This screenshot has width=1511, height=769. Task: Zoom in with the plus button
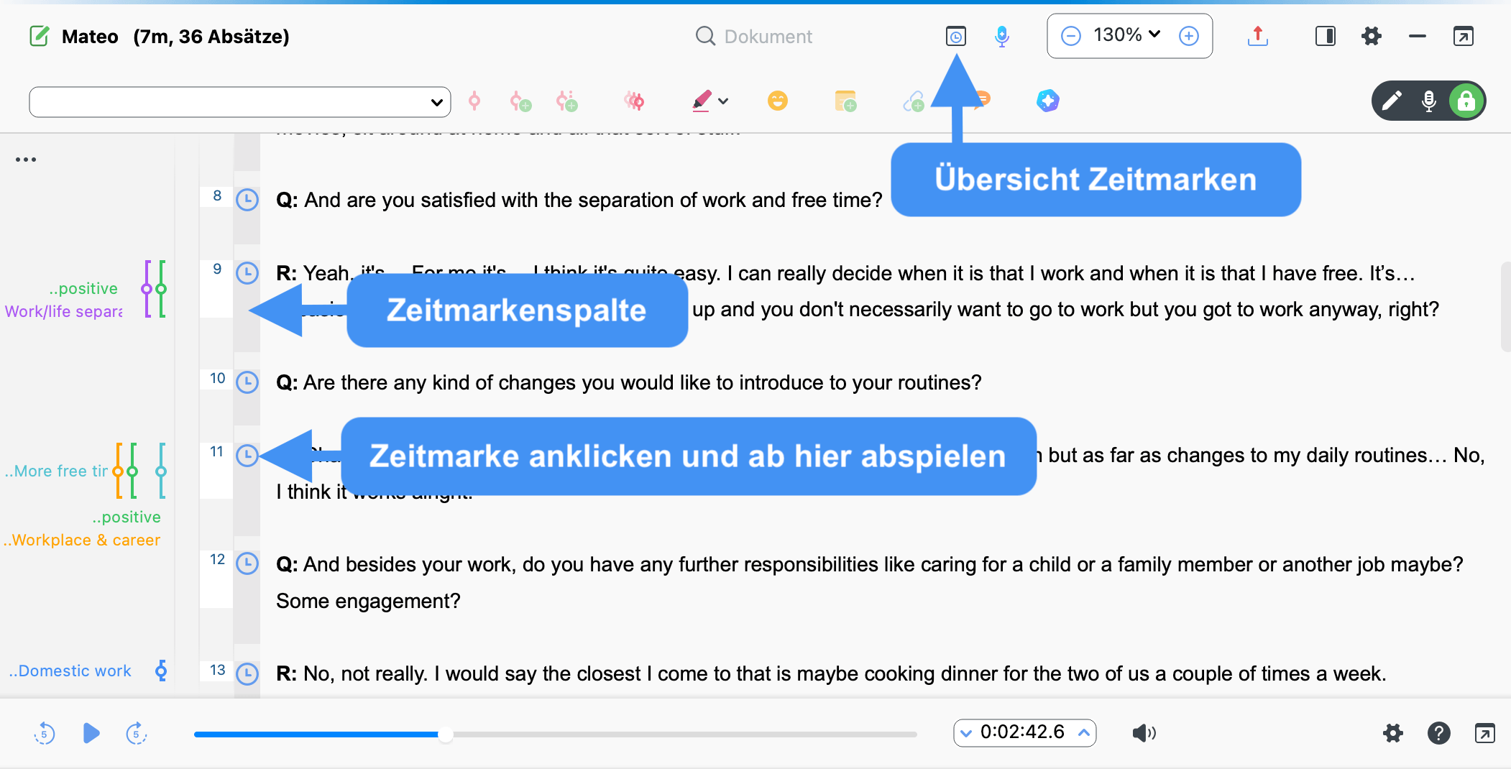1189,36
